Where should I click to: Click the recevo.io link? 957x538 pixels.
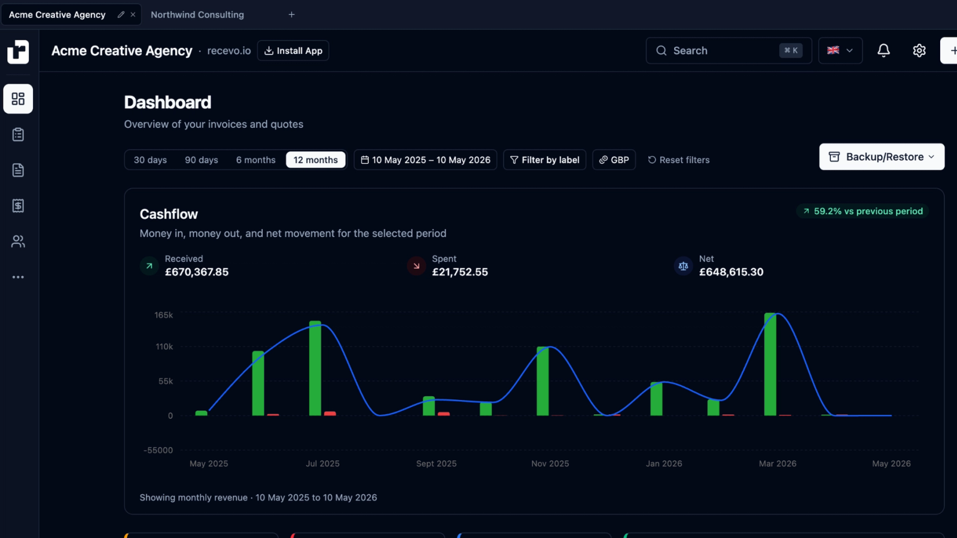click(x=229, y=51)
